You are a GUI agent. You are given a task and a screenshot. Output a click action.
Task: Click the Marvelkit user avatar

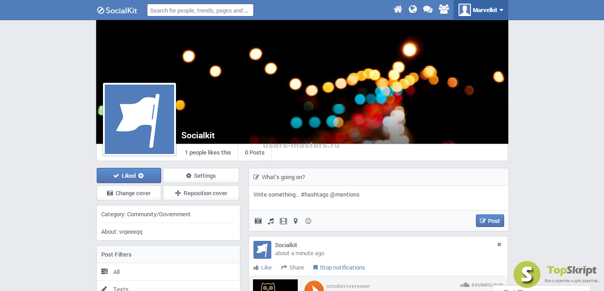(x=465, y=10)
